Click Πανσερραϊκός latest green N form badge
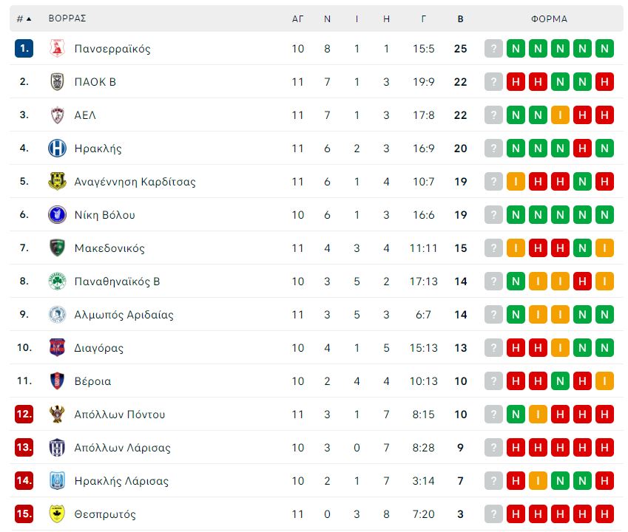 pyautogui.click(x=516, y=49)
